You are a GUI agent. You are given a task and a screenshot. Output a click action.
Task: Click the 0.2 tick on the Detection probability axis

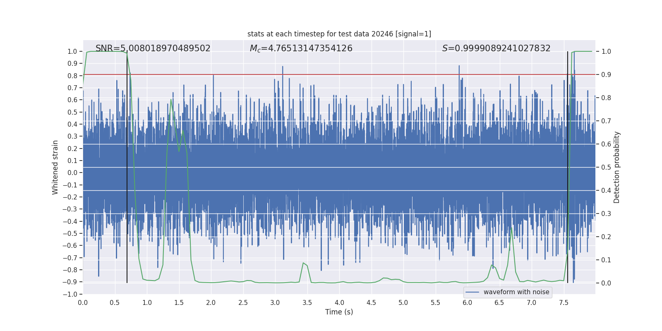pos(606,237)
